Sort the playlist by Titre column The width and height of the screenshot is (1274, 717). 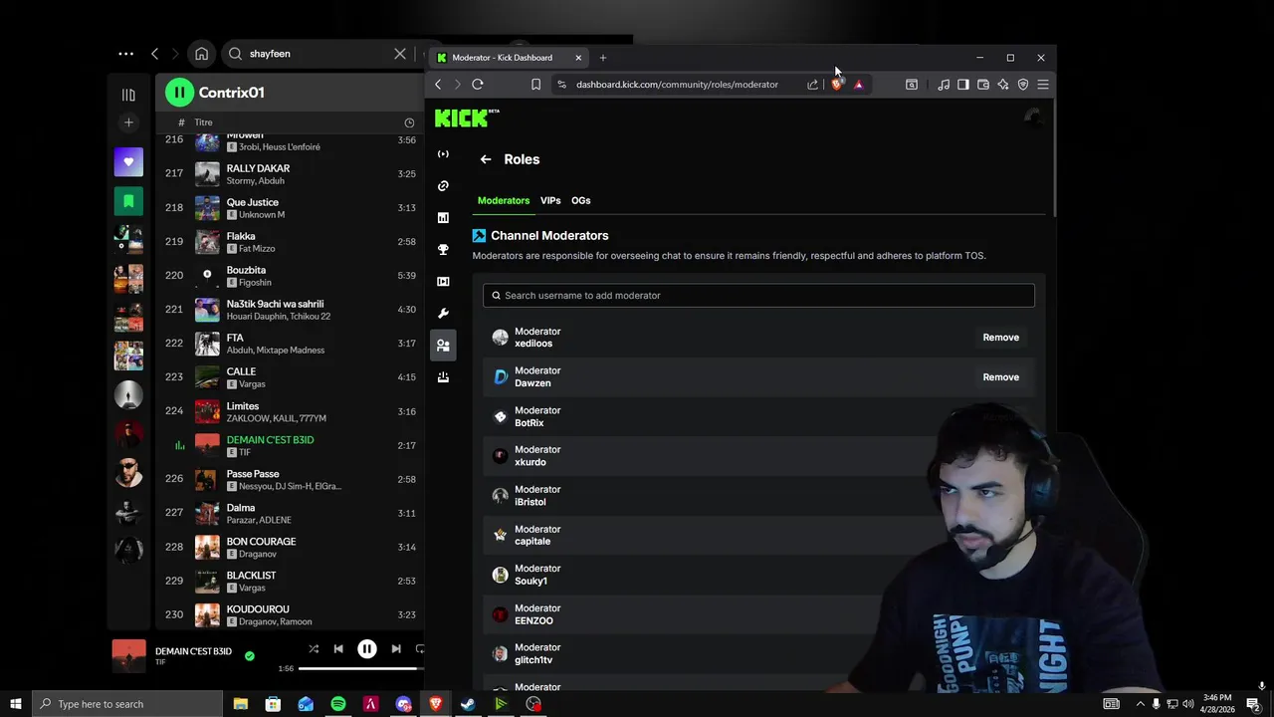coord(203,122)
